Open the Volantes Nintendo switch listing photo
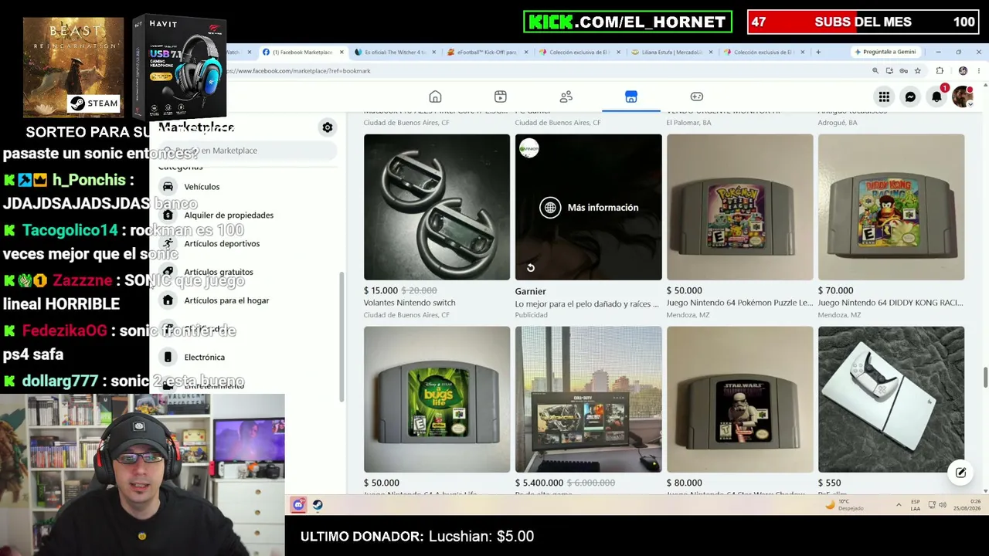This screenshot has height=556, width=989. pos(437,207)
